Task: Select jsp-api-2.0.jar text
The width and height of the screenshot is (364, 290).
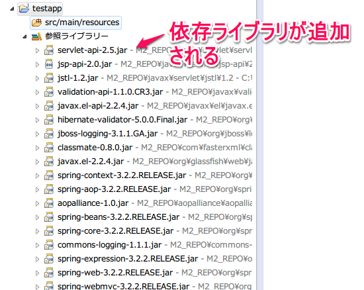Action: [85, 64]
